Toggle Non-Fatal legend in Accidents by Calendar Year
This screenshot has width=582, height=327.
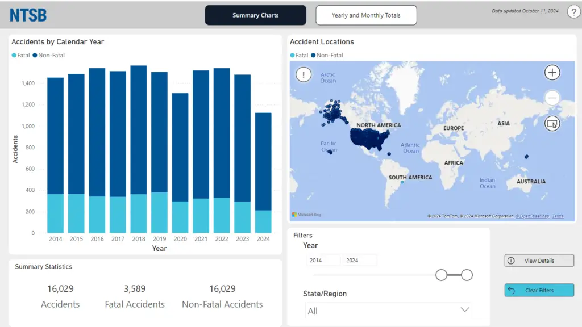49,55
